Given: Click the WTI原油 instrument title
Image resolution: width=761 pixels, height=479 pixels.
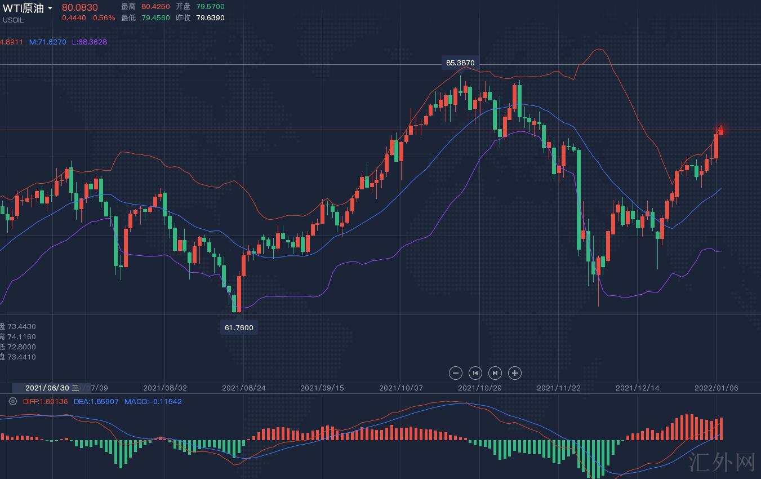Looking at the screenshot, I should coord(23,8).
